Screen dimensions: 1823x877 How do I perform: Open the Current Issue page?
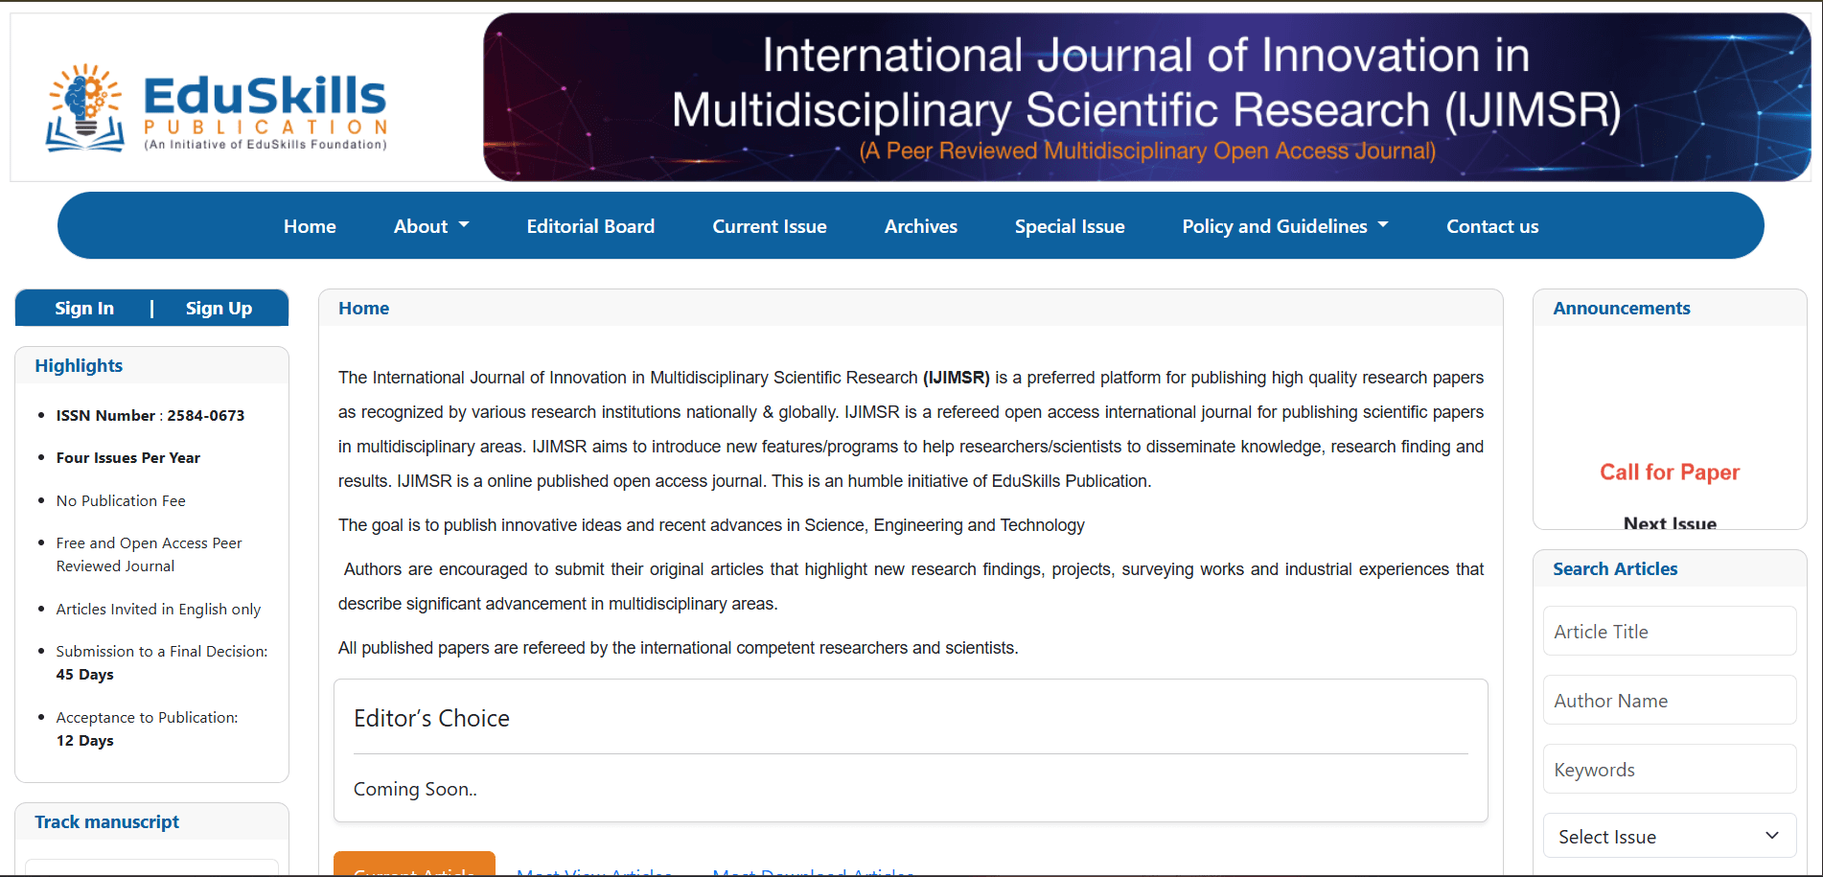coord(770,226)
